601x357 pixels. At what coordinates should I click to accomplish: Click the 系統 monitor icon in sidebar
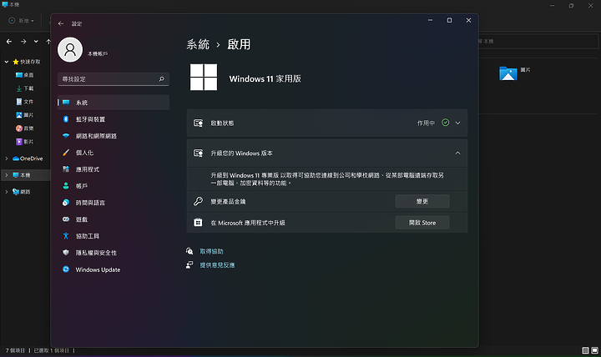point(66,103)
